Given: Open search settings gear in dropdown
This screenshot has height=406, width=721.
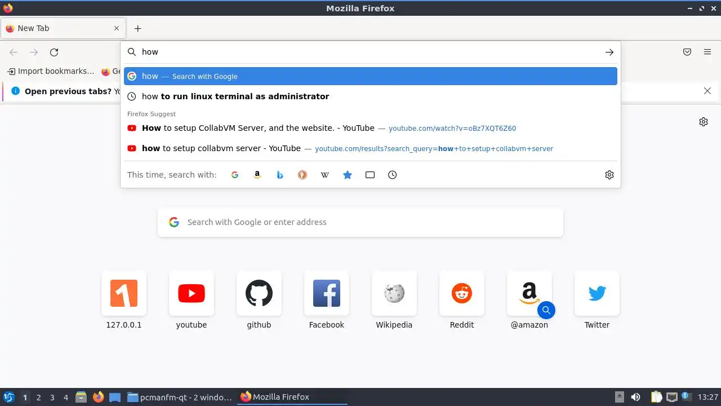Looking at the screenshot, I should 609,175.
